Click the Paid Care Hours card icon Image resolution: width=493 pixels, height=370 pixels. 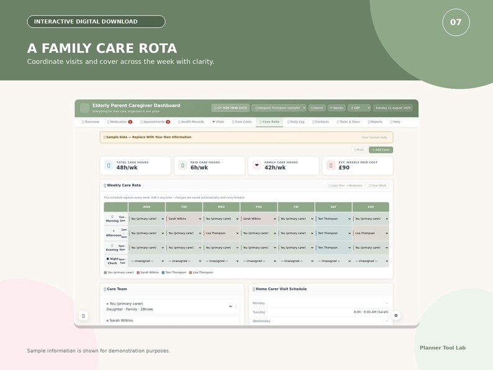[183, 165]
